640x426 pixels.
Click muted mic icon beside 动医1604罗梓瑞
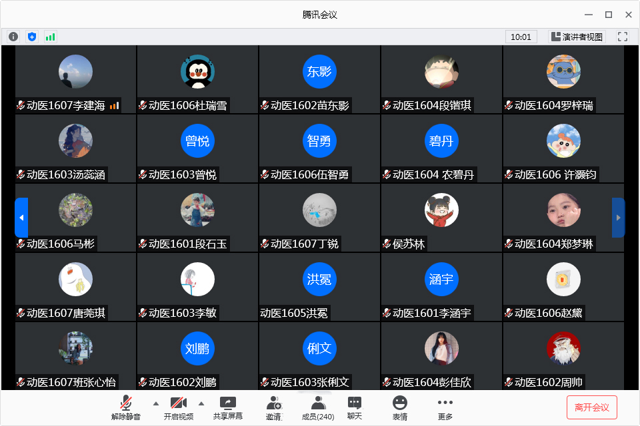click(x=509, y=106)
